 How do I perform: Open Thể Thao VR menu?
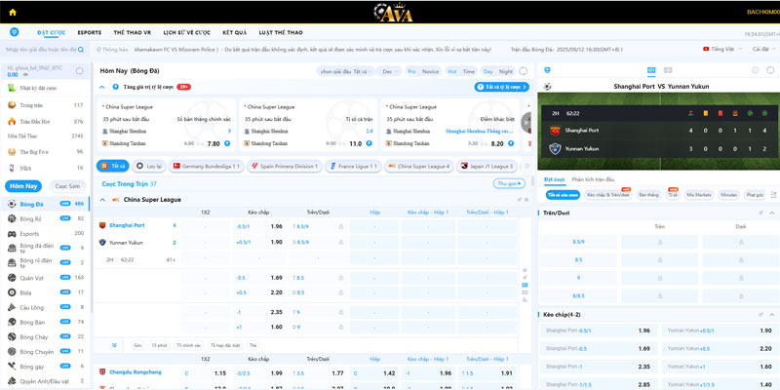tap(133, 33)
